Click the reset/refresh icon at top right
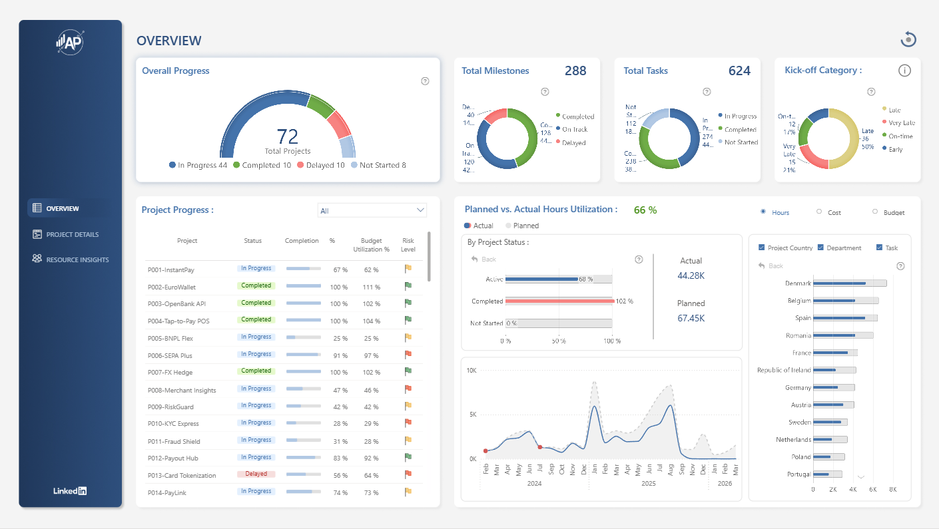Screen dimensions: 939x529 point(908,39)
